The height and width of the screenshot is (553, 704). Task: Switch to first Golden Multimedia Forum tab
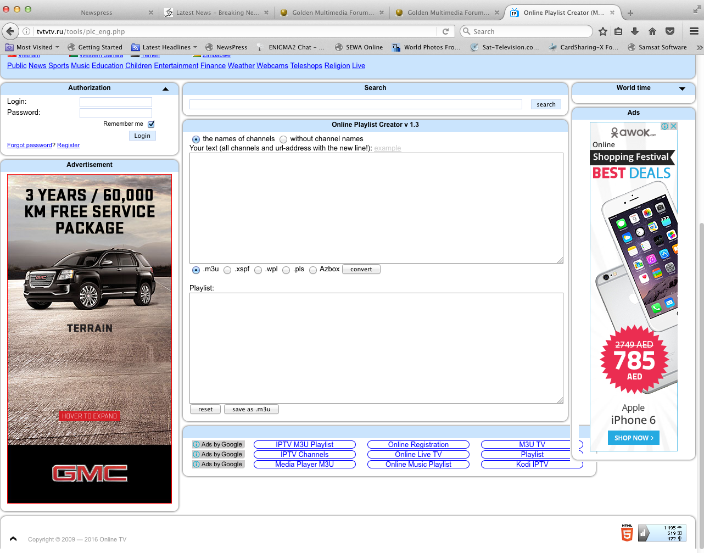click(332, 13)
